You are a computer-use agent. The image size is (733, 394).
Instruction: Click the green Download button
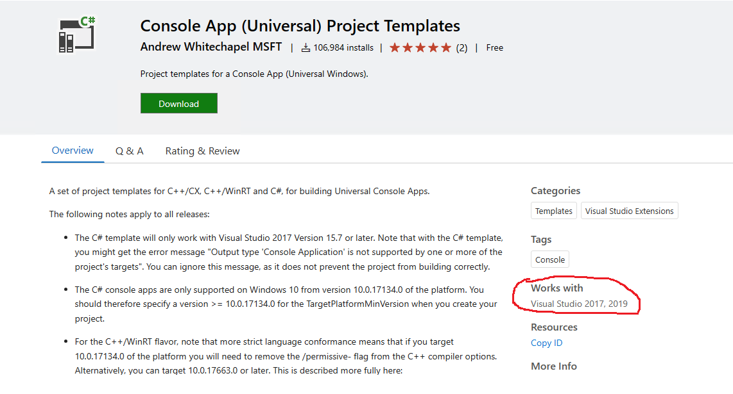(x=178, y=103)
